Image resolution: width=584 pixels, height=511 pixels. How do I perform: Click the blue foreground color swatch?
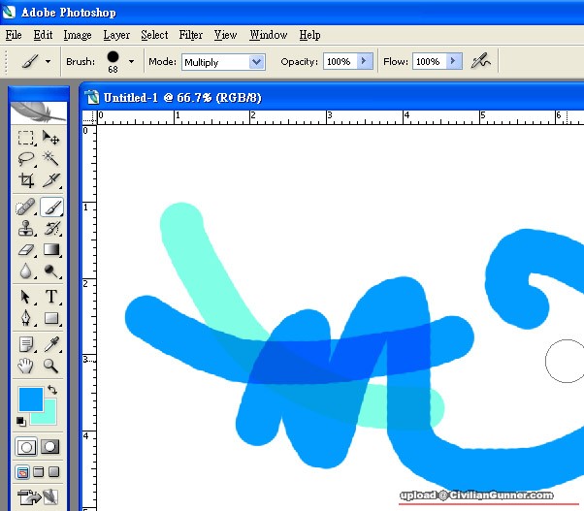30,399
